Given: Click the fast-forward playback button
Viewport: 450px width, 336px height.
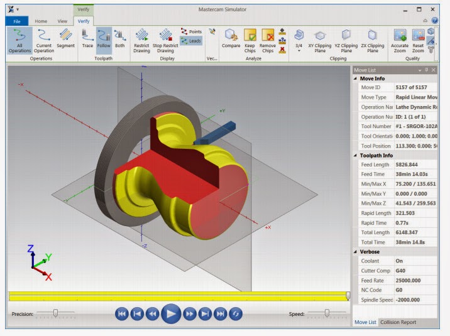Looking at the screenshot, I should [190, 314].
